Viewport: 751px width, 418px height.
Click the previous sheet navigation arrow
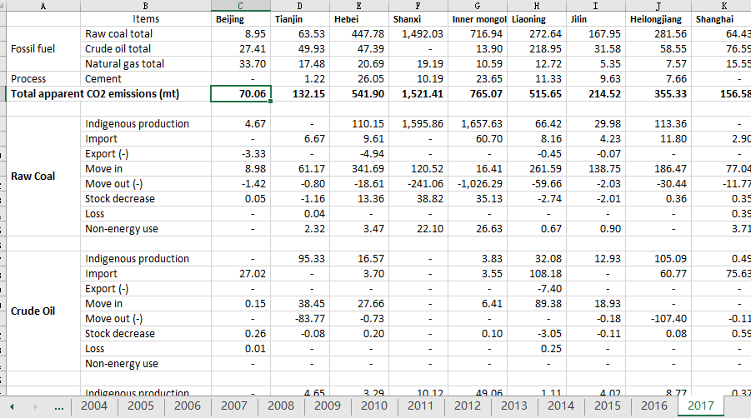click(x=12, y=407)
